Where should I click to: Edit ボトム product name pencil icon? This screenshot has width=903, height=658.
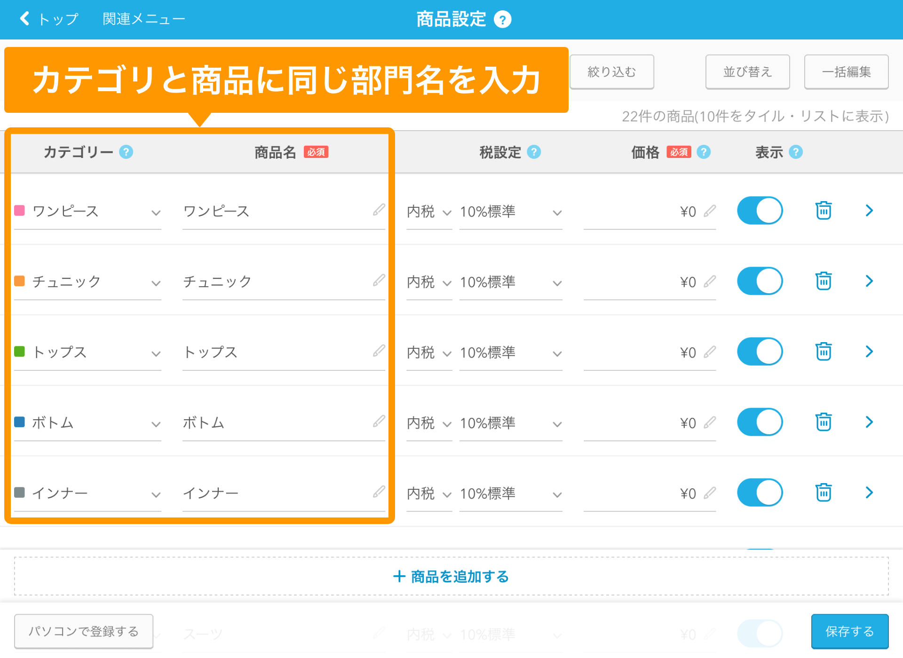[x=379, y=421]
